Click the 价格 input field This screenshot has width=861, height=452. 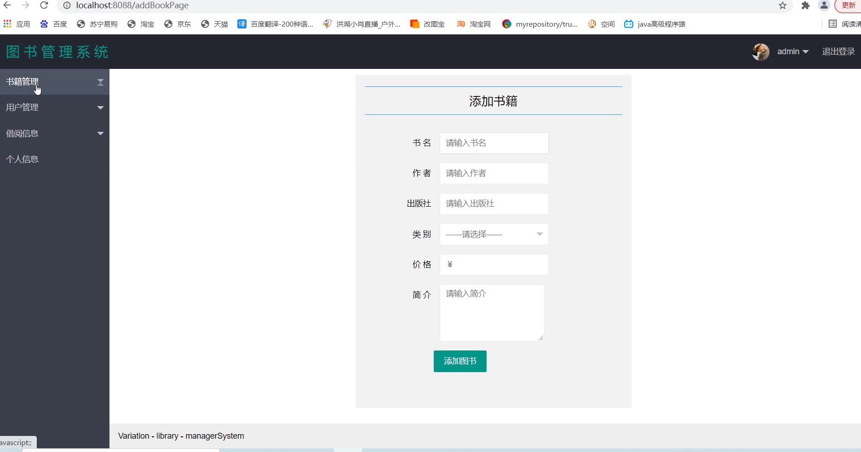tap(494, 265)
